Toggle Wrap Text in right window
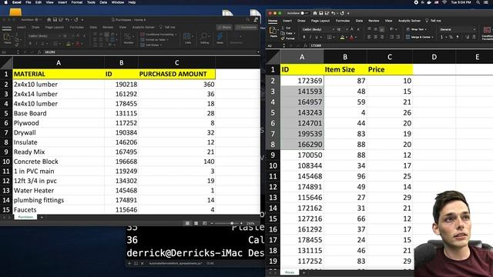This screenshot has height=277, width=493. pos(417,29)
